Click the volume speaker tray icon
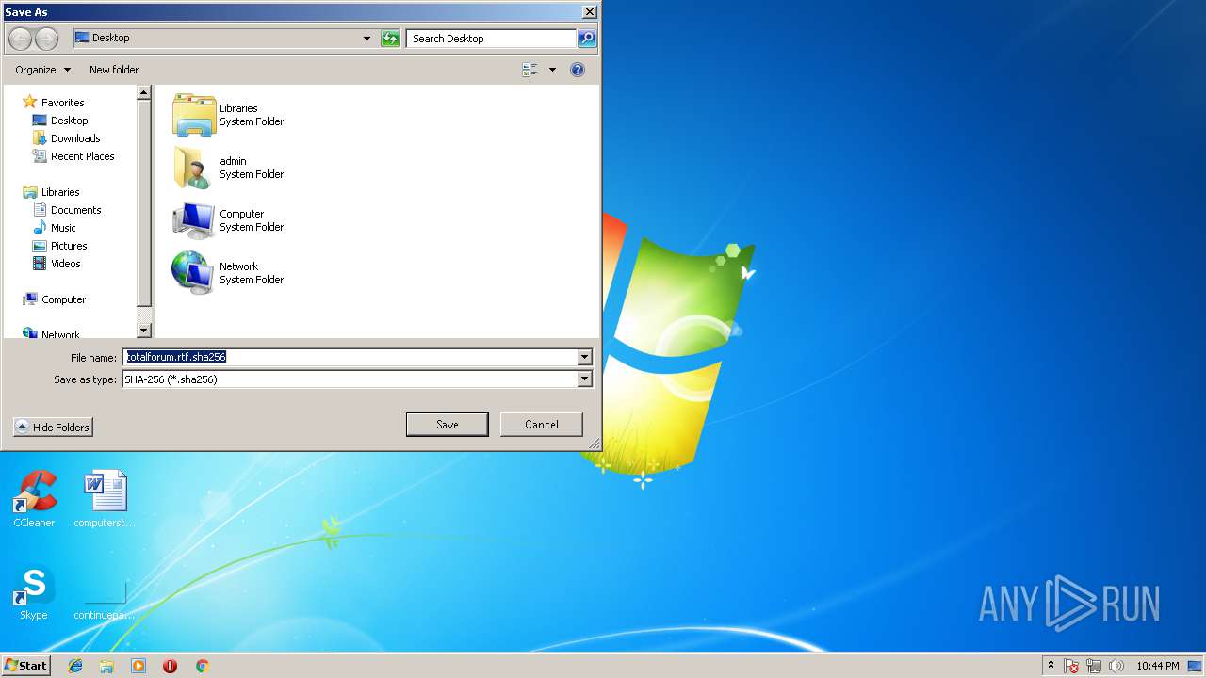This screenshot has width=1206, height=678. click(x=1116, y=666)
